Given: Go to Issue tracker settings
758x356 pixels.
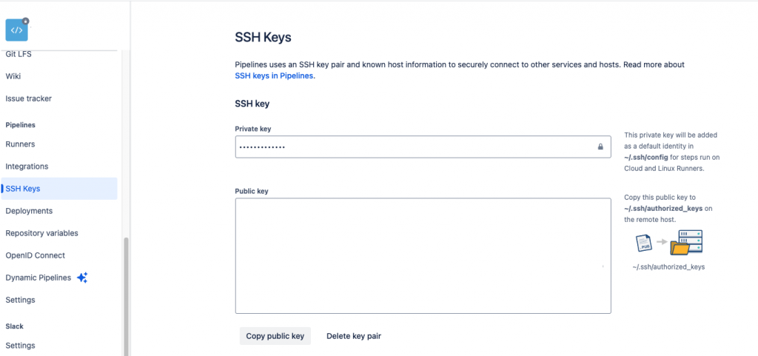Looking at the screenshot, I should coord(29,98).
